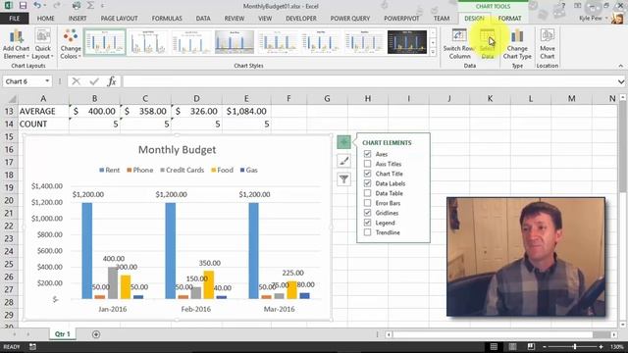This screenshot has width=628, height=353.
Task: Select cell E13 showing $1,084.00
Action: (x=246, y=111)
